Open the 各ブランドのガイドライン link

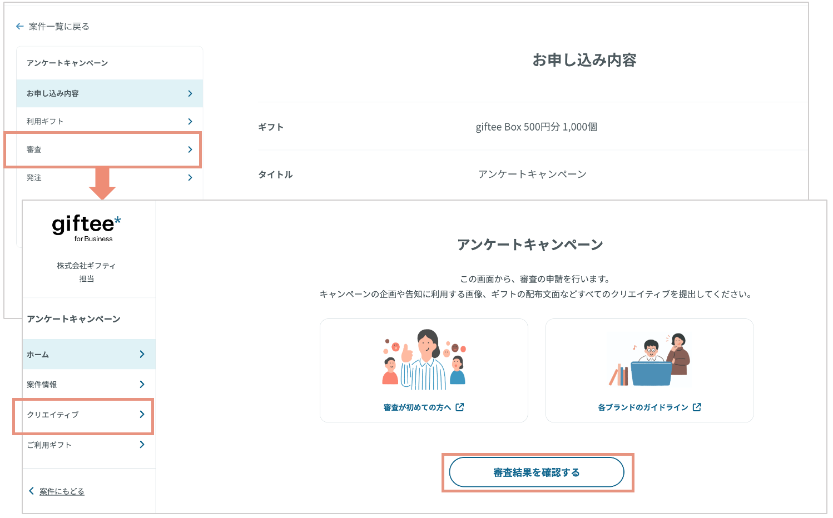point(643,407)
